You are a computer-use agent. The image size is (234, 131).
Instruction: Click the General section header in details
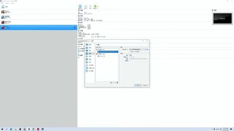coord(80,10)
